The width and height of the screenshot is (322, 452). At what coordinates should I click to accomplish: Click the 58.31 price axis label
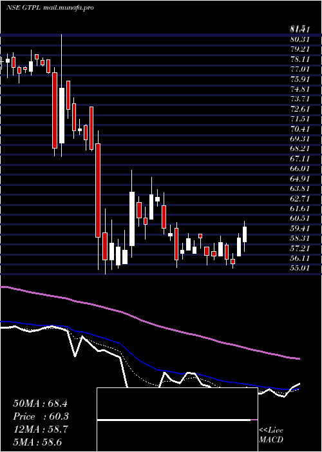click(x=300, y=238)
